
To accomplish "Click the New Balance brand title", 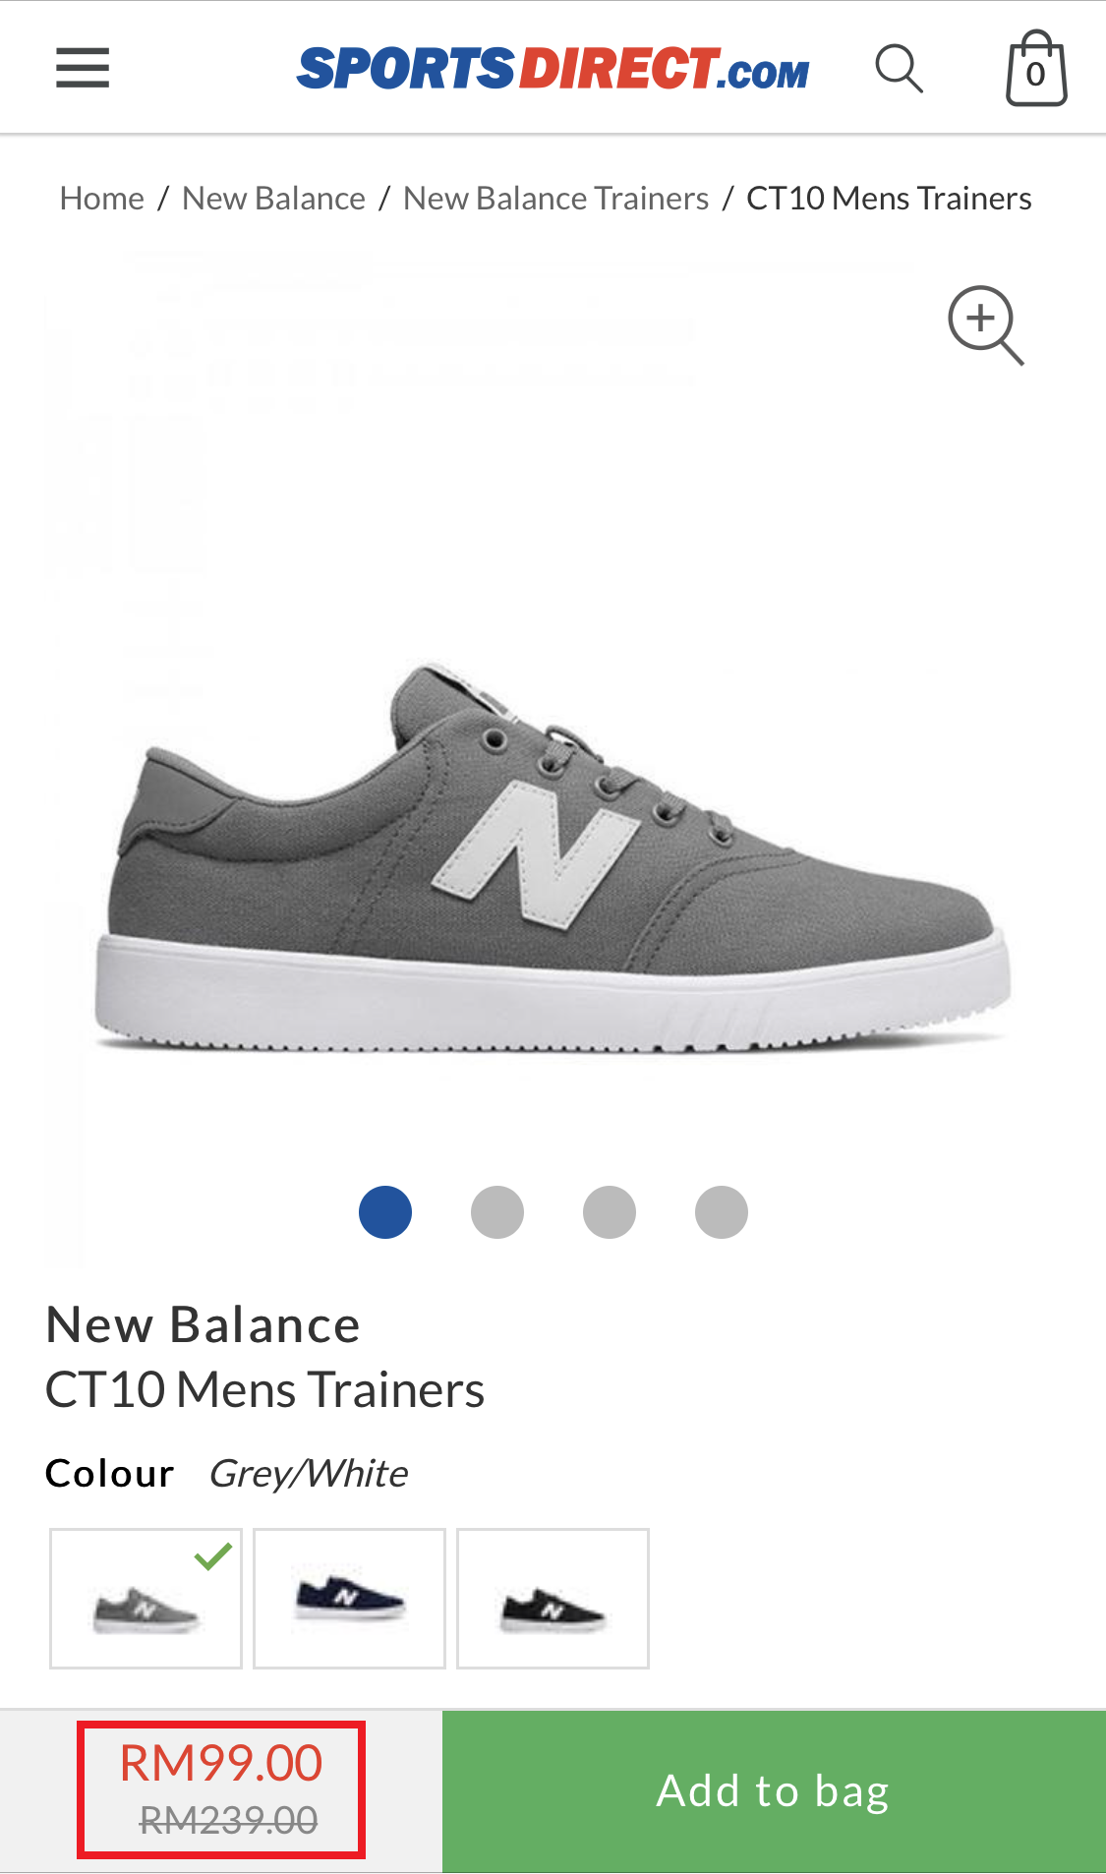I will pyautogui.click(x=204, y=1324).
